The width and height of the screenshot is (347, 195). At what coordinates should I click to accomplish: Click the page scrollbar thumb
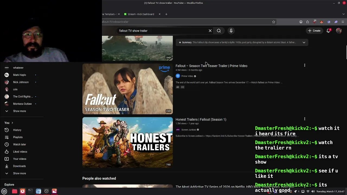tap(346, 52)
